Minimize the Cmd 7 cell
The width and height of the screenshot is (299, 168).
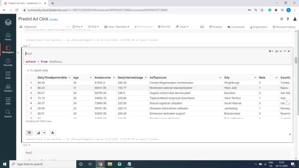[284, 51]
